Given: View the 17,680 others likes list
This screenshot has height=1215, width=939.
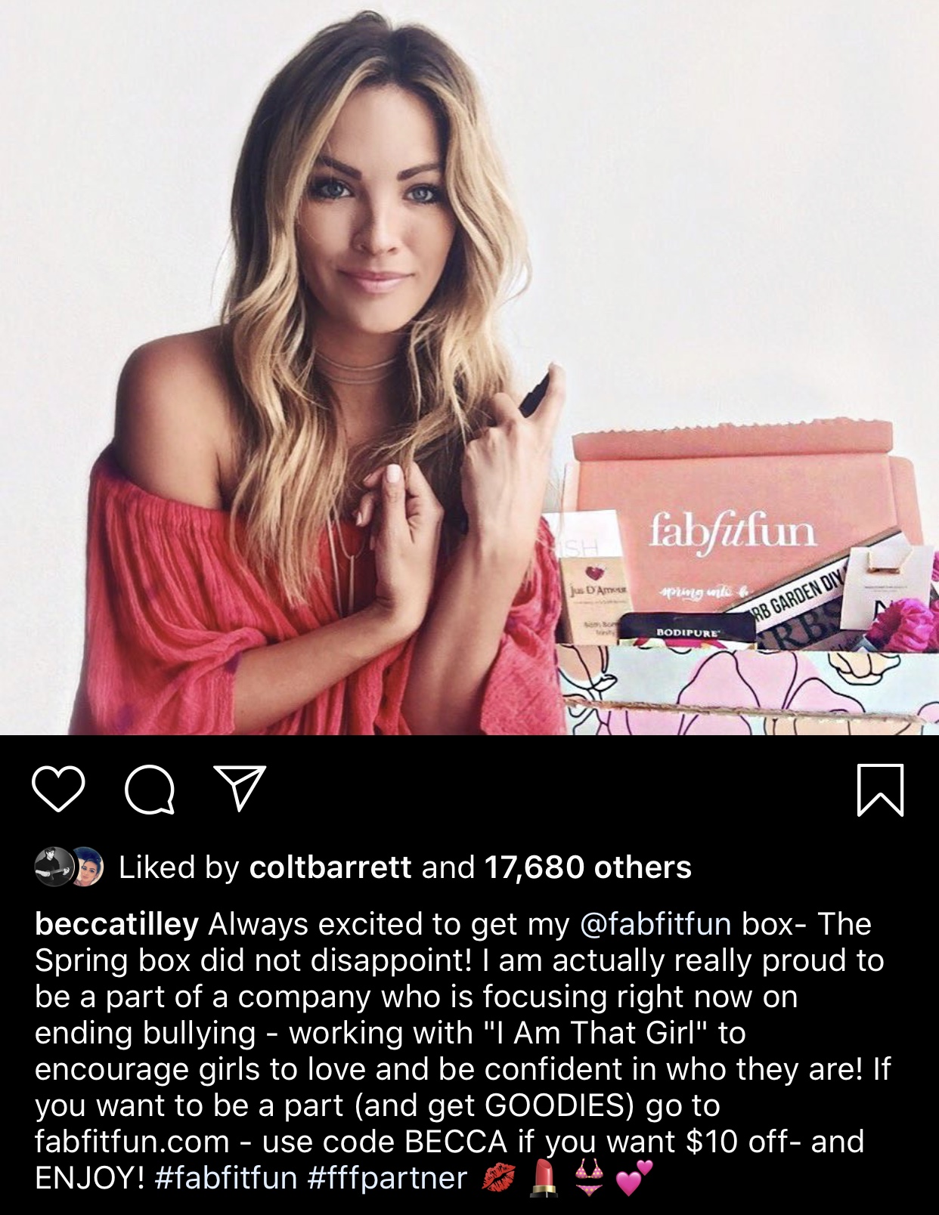Looking at the screenshot, I should tap(587, 867).
